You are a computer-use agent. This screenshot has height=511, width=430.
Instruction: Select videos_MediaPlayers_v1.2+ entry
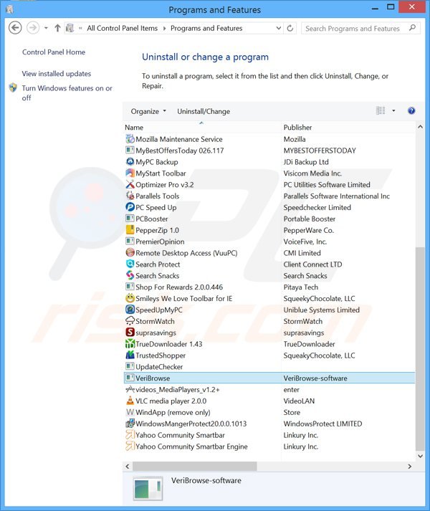[178, 389]
